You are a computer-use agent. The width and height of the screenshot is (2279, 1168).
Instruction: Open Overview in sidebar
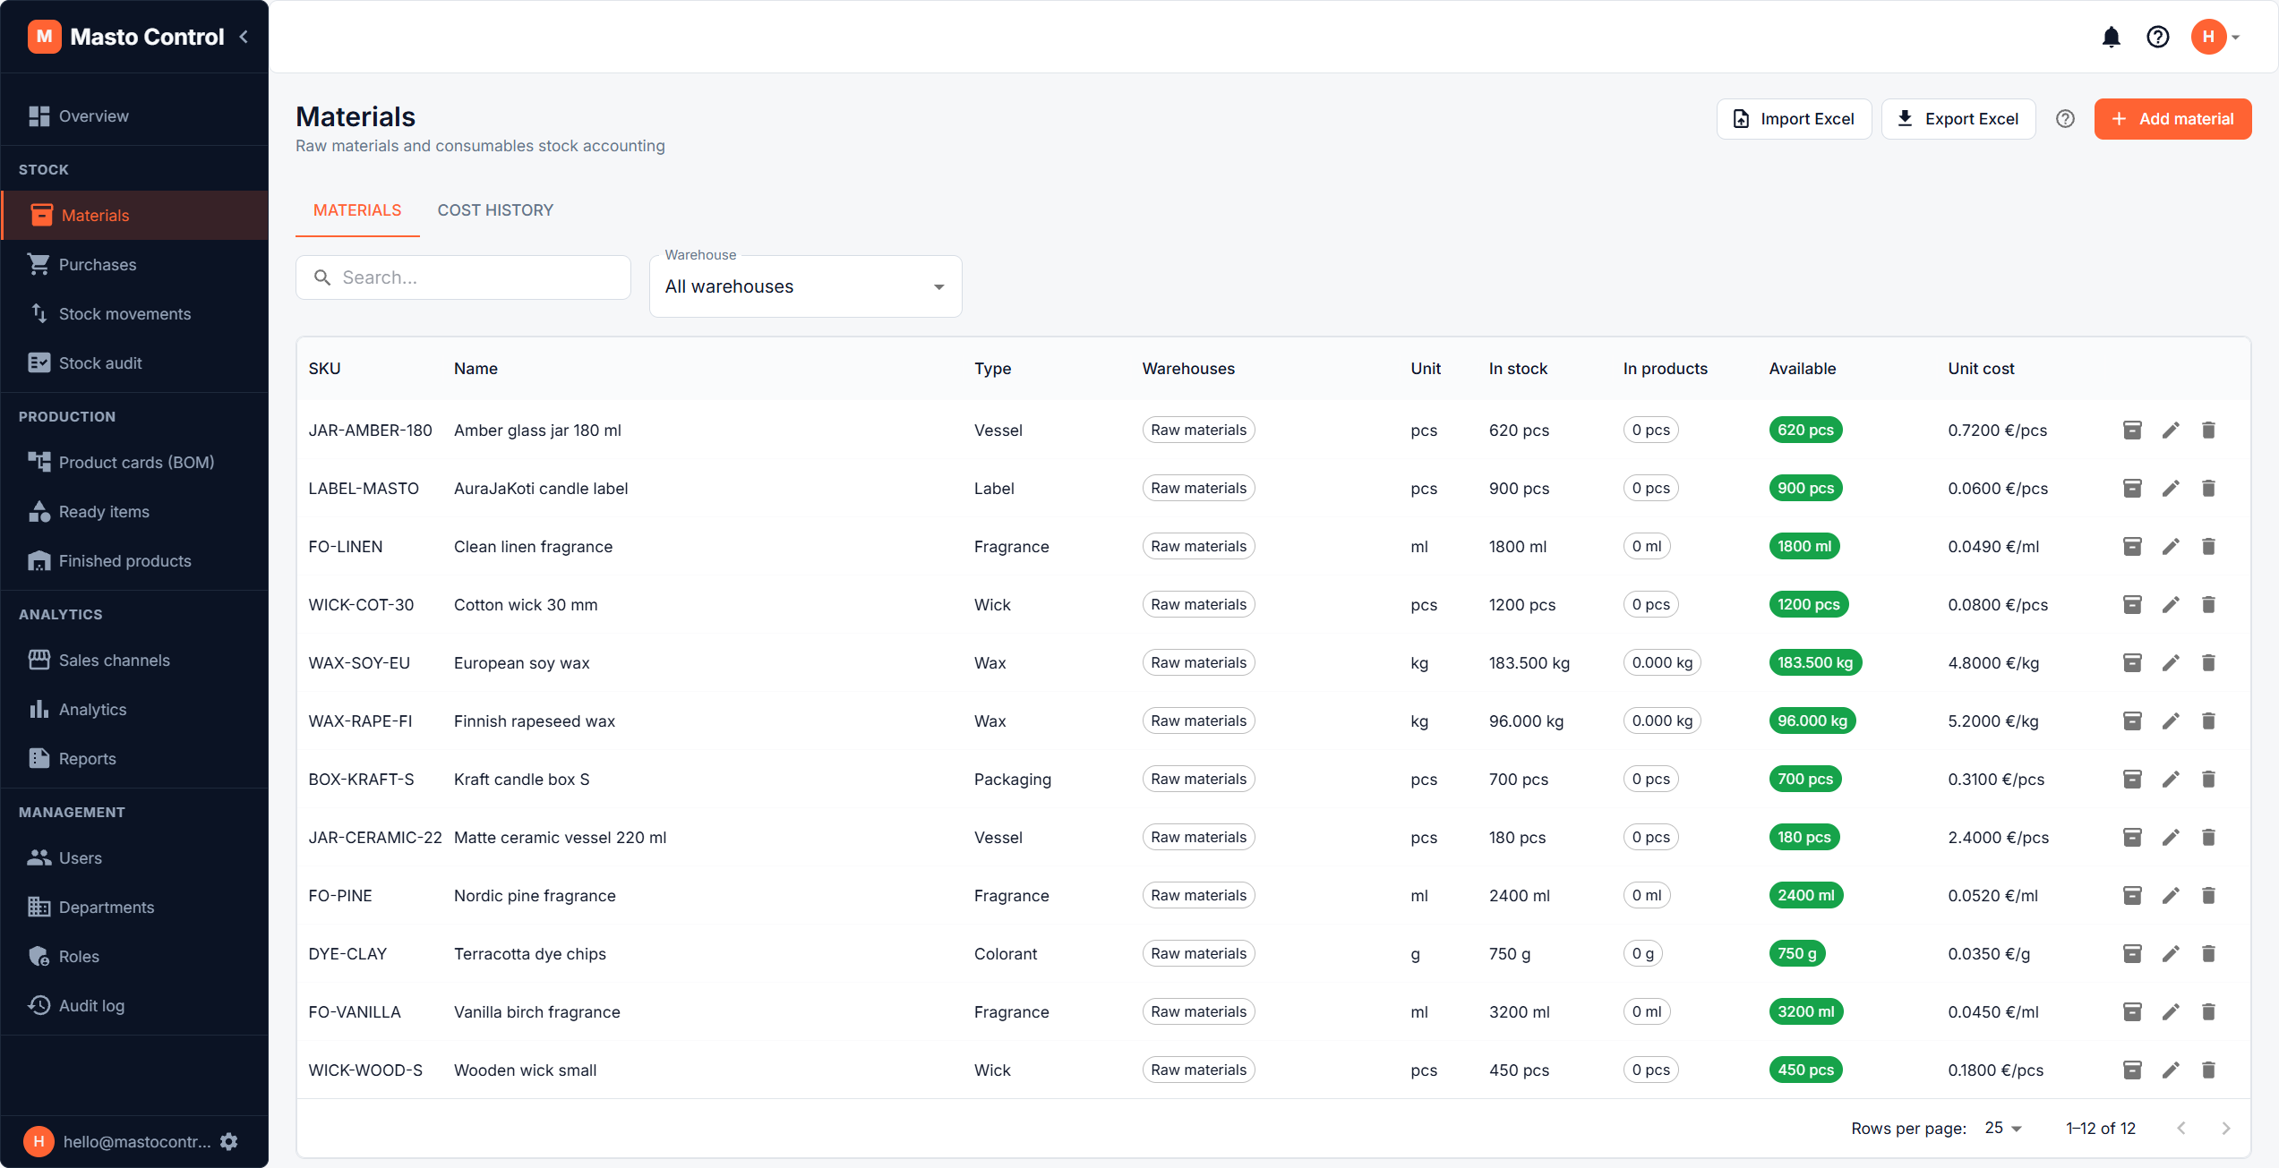click(x=134, y=116)
